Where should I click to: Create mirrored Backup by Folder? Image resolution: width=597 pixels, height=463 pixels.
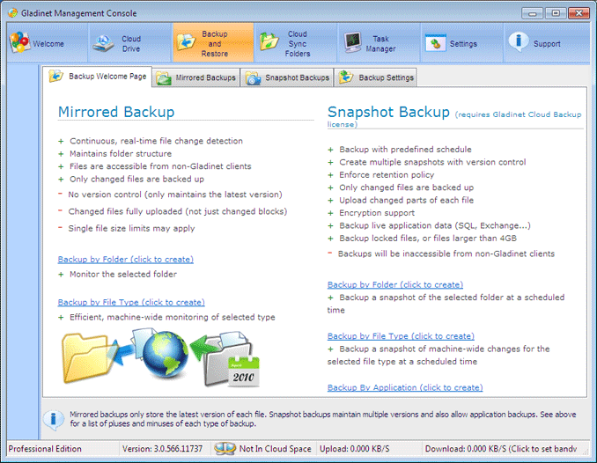[x=126, y=260]
